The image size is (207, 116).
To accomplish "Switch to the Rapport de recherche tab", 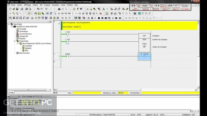I will point(40,111).
